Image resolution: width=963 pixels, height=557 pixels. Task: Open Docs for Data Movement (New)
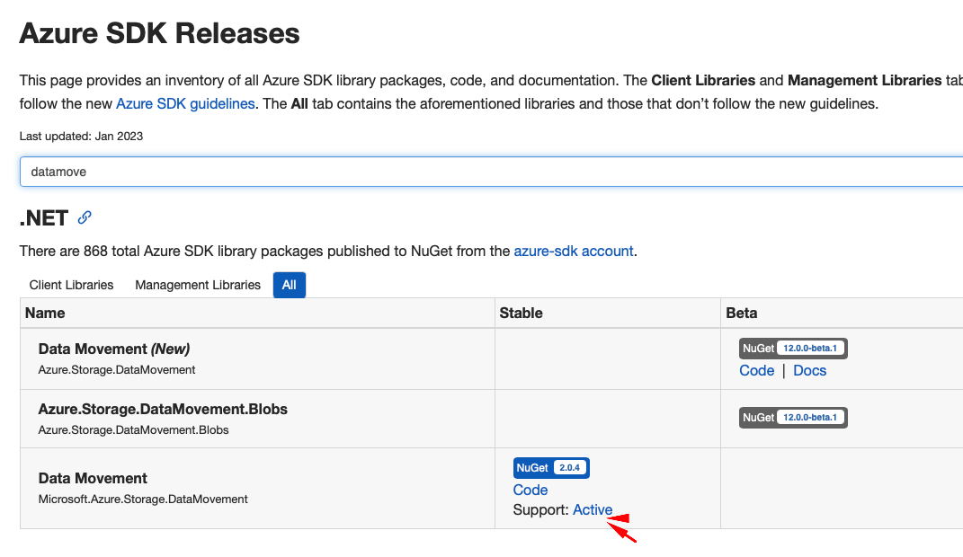click(809, 370)
